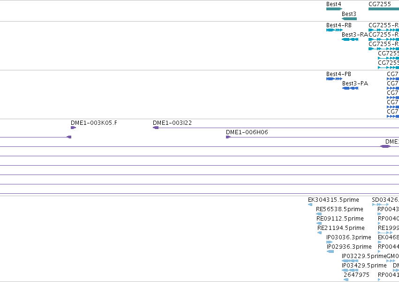Image resolution: width=399 pixels, height=282 pixels.
Task: Select the IP03429.5prime EST glyph
Action: click(350, 271)
